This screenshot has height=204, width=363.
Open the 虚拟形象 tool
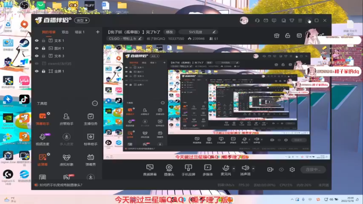66,160
